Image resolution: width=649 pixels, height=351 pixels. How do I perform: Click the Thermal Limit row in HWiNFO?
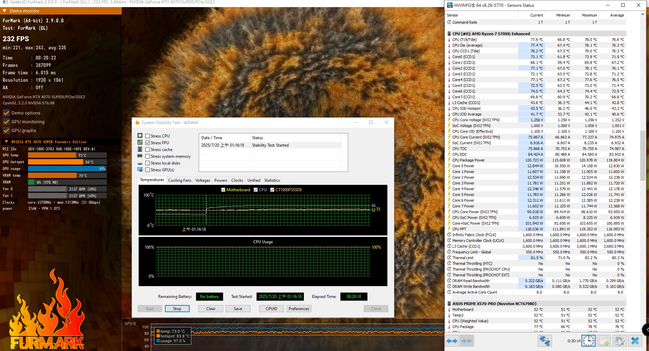click(x=536, y=258)
